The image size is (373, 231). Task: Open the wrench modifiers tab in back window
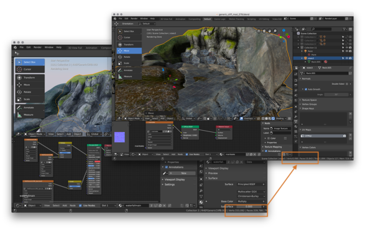(x=201, y=191)
